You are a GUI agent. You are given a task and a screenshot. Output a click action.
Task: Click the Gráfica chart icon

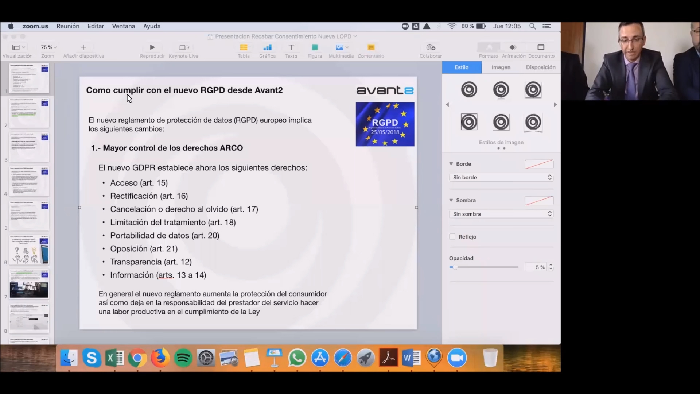click(267, 47)
